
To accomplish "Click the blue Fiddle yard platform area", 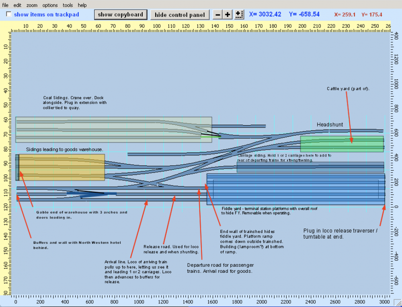I will (295, 189).
